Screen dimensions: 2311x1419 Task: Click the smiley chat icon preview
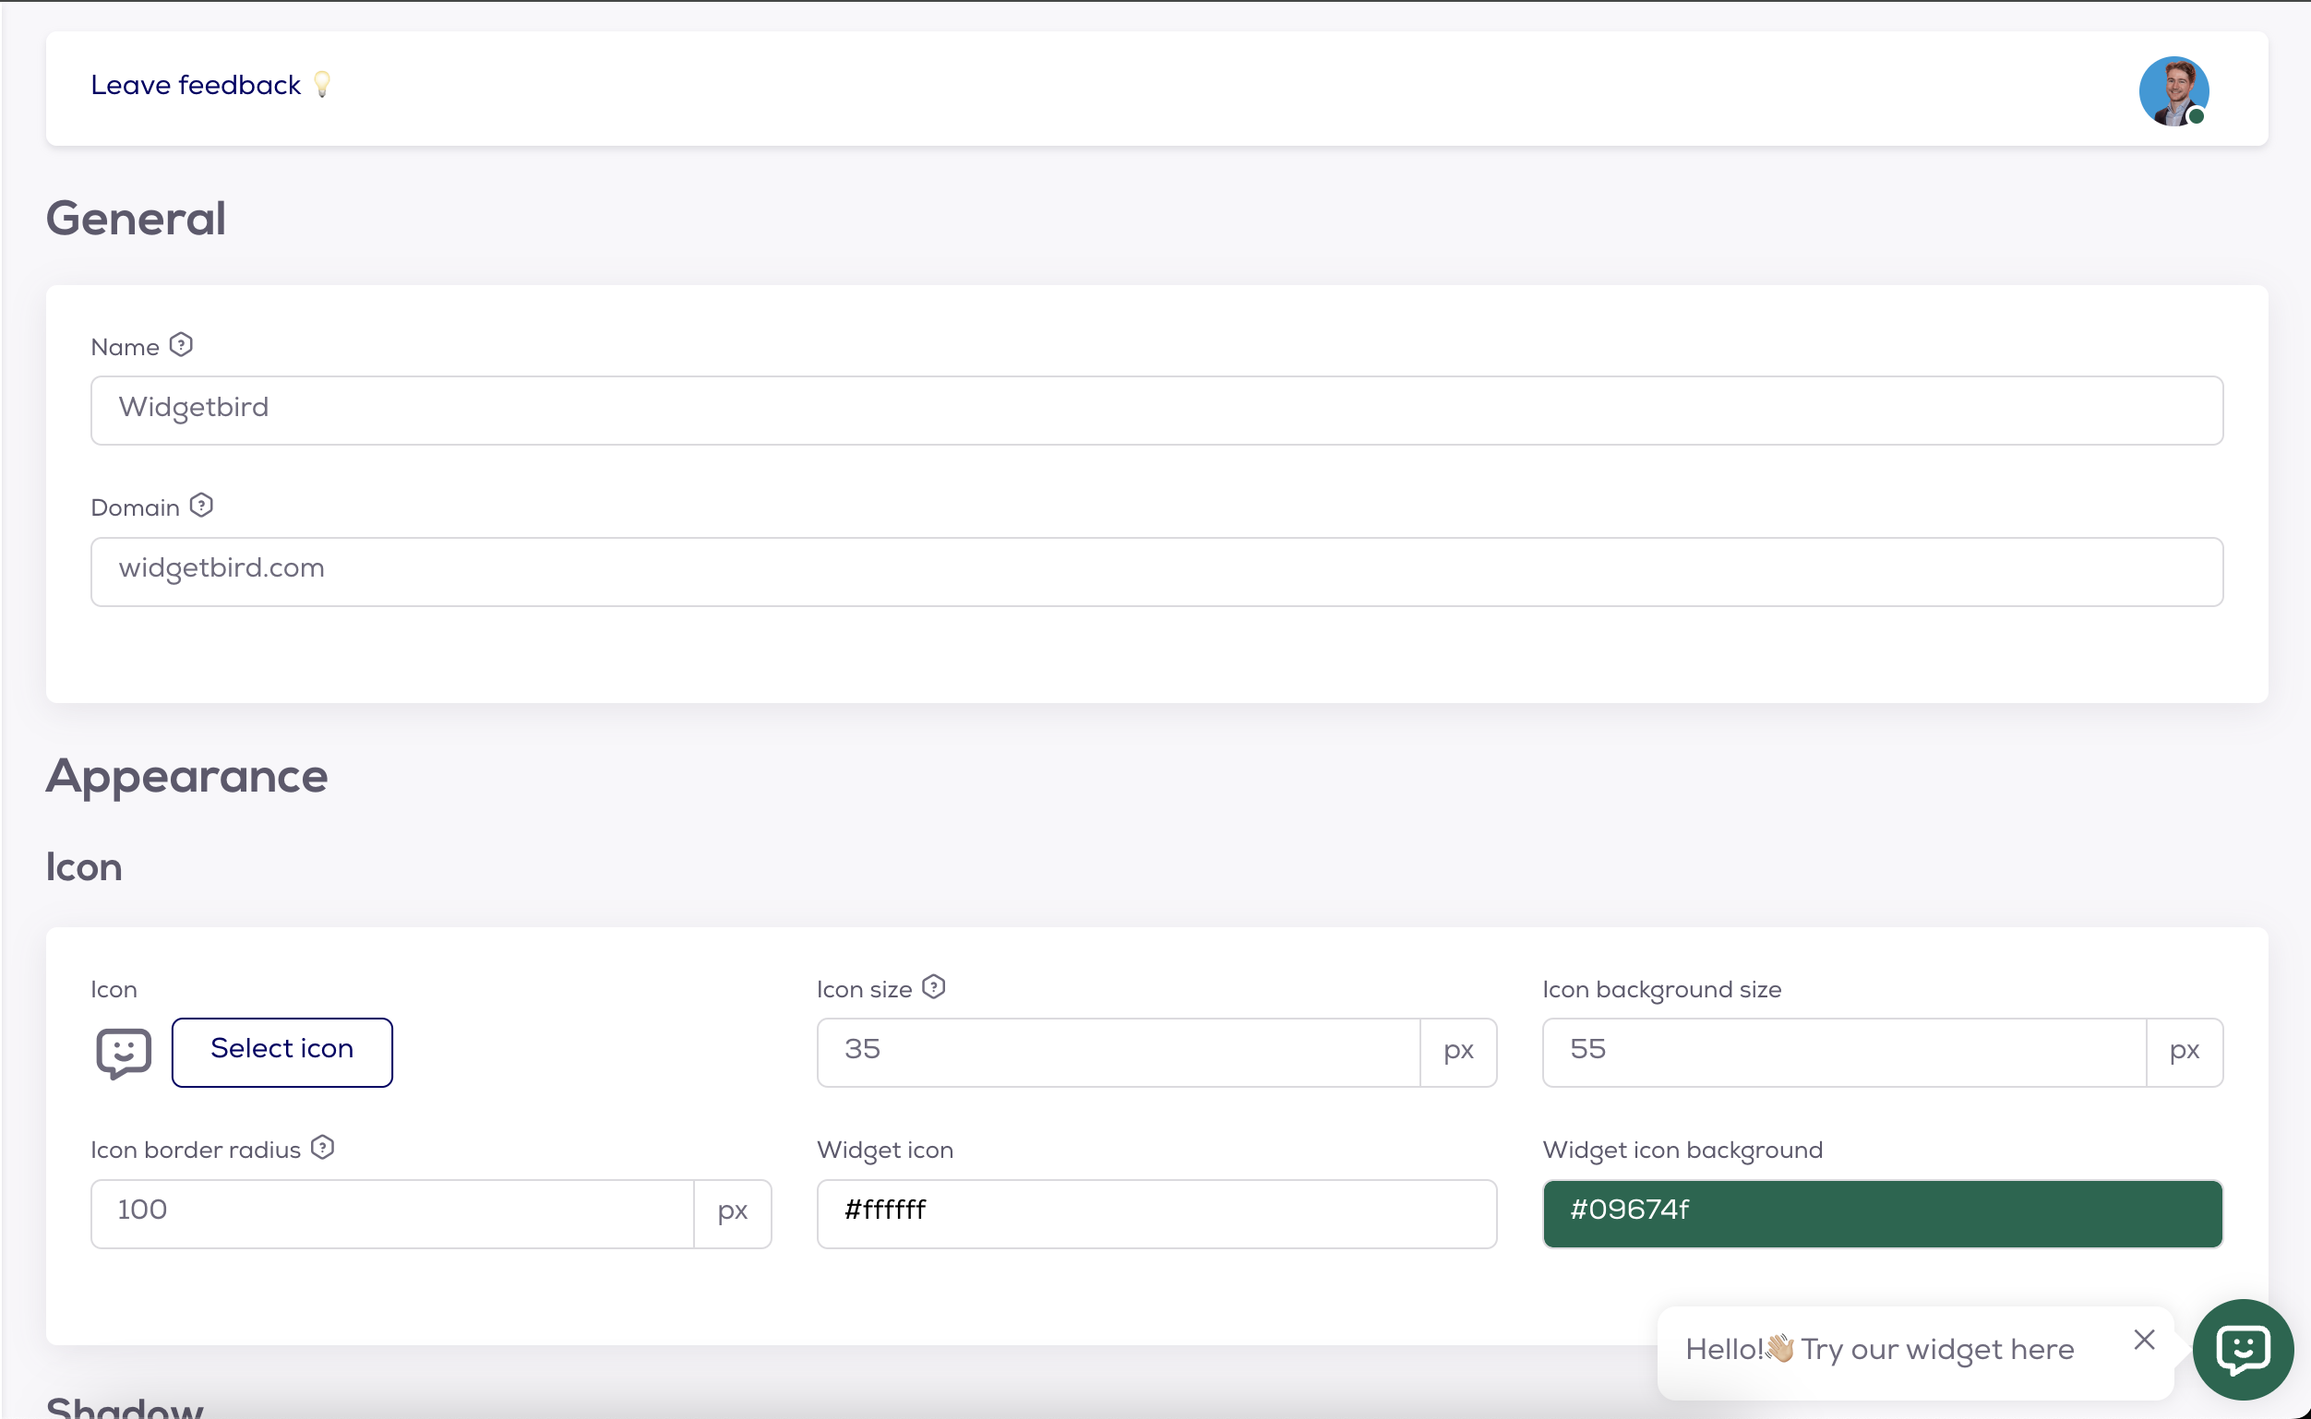pyautogui.click(x=123, y=1052)
